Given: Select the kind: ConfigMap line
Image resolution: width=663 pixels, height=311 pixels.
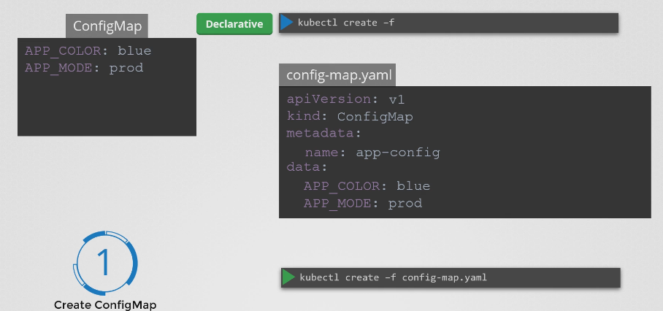Looking at the screenshot, I should tap(350, 117).
